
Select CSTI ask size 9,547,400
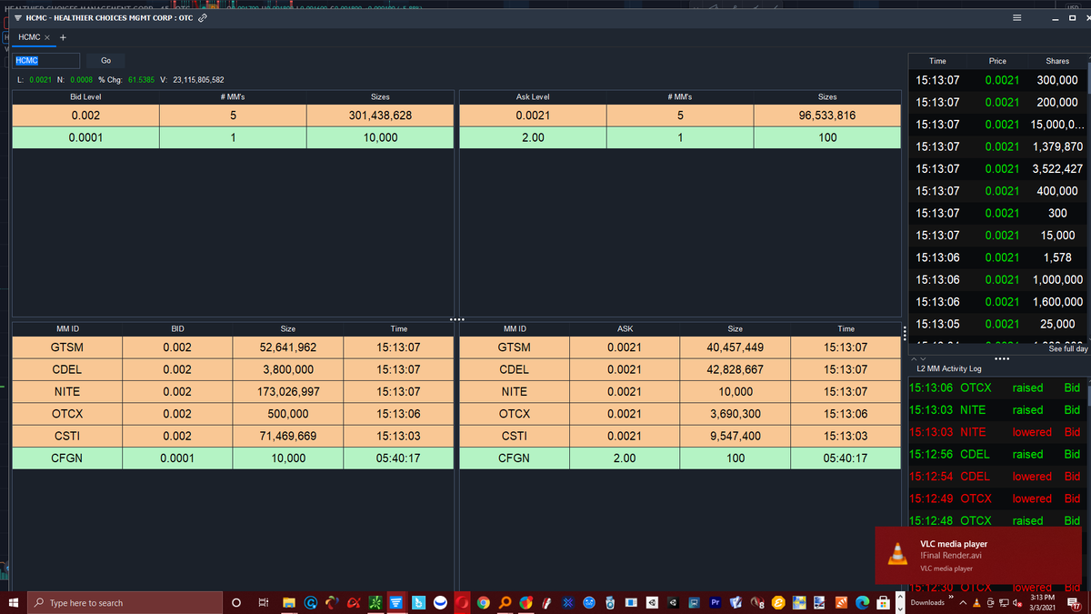coord(735,436)
